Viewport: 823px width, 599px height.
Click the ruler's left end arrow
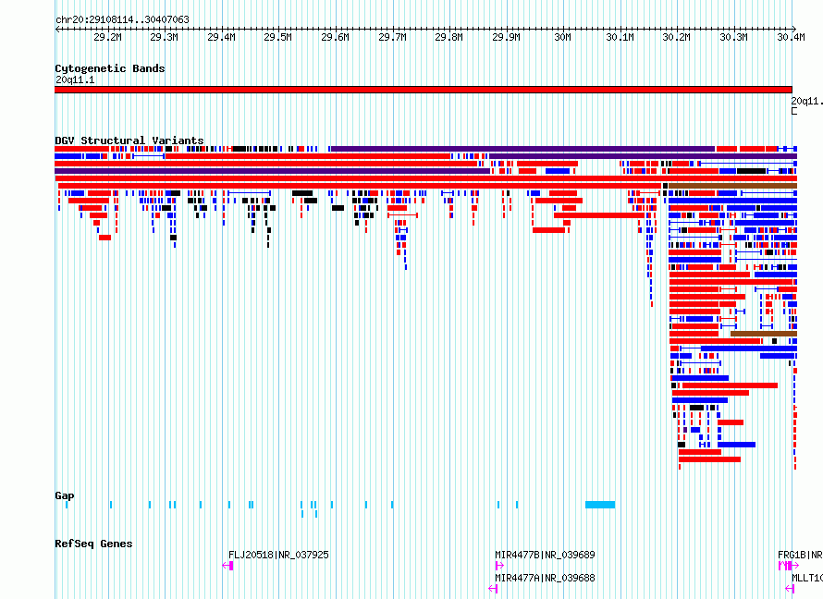coord(57,30)
